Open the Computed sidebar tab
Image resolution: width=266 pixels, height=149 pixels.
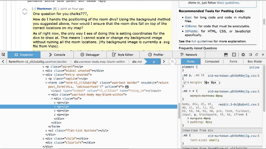212,62
